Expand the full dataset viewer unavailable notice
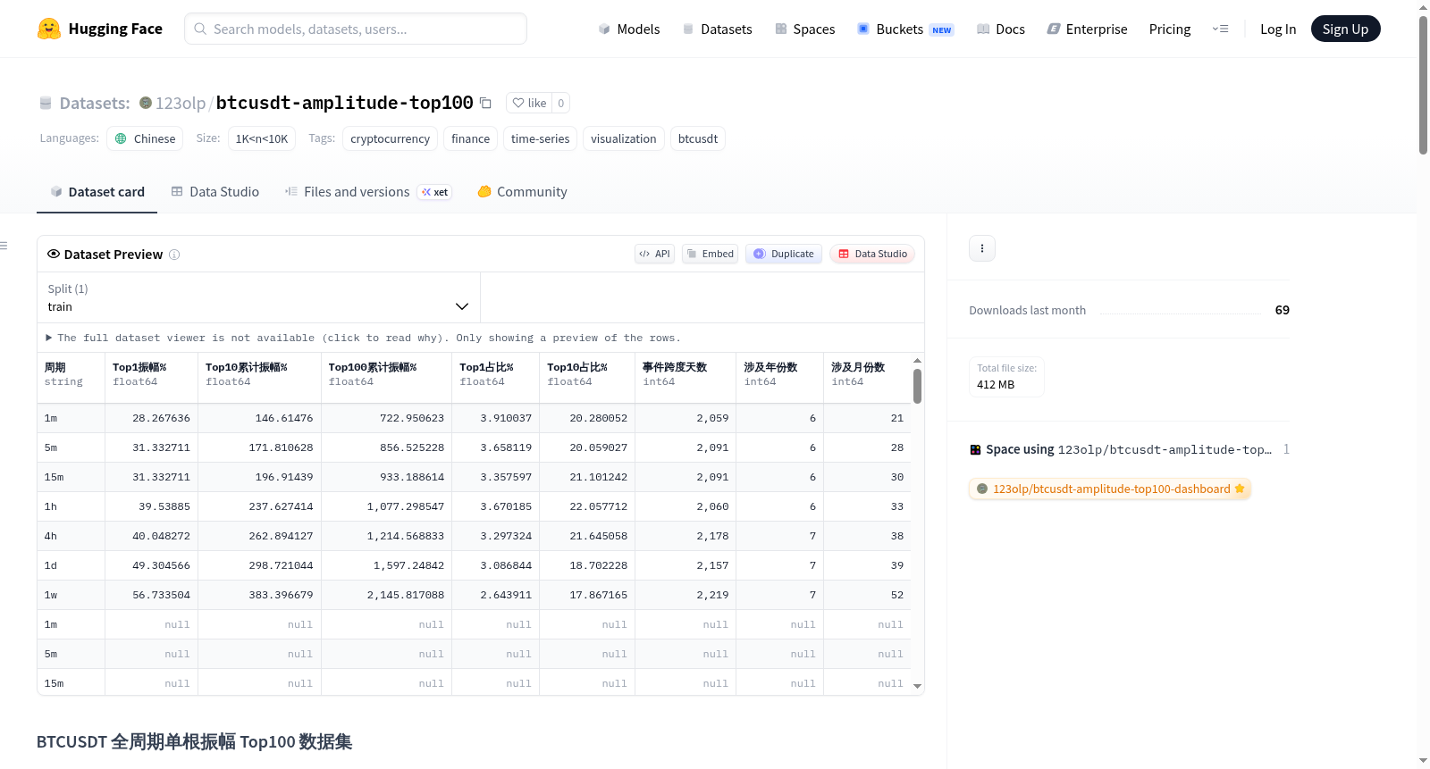 (x=363, y=338)
